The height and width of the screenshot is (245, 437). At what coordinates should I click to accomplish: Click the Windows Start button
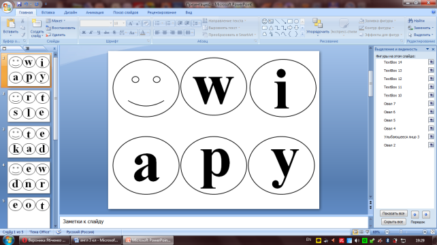7,240
